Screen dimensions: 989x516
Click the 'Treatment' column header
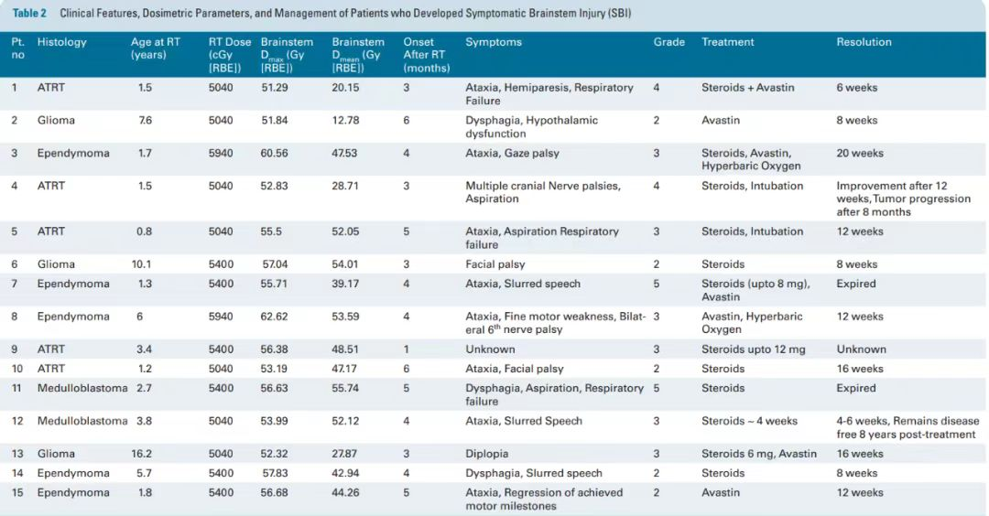click(x=727, y=42)
